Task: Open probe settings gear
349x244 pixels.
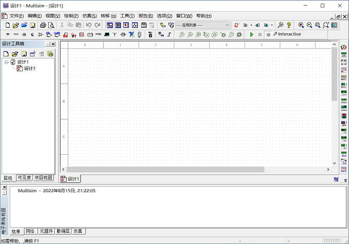Action: [239, 34]
